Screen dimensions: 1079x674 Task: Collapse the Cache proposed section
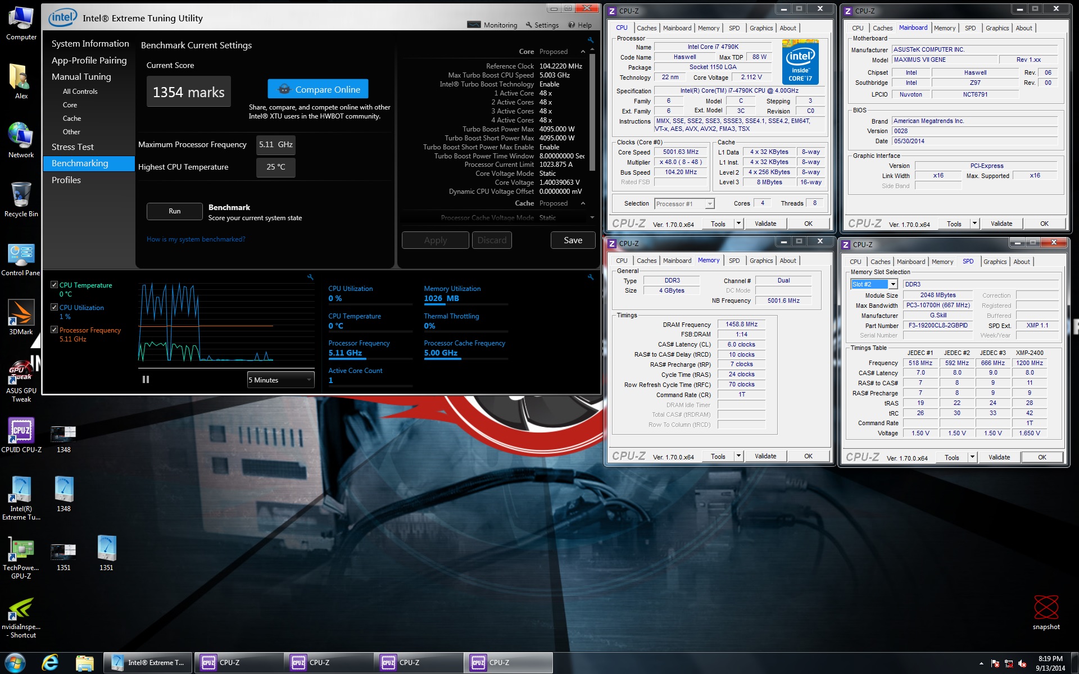point(583,203)
